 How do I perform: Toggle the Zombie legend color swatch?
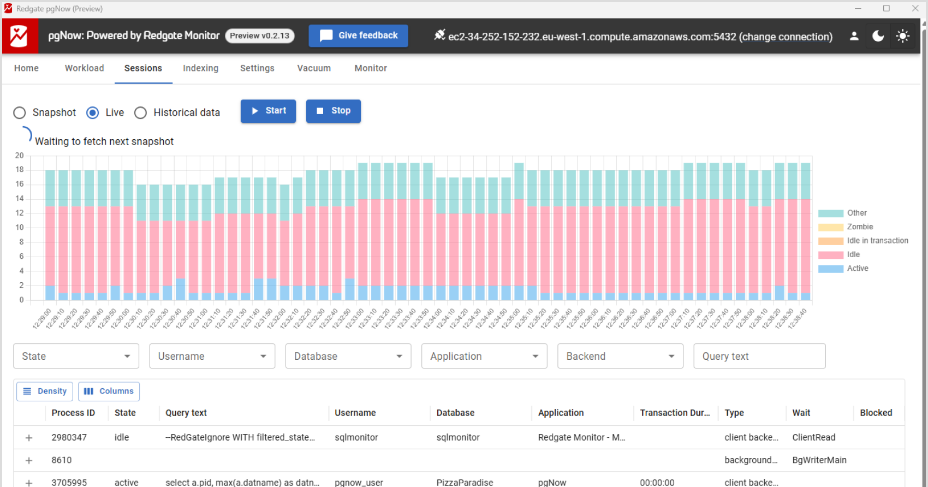pos(830,227)
